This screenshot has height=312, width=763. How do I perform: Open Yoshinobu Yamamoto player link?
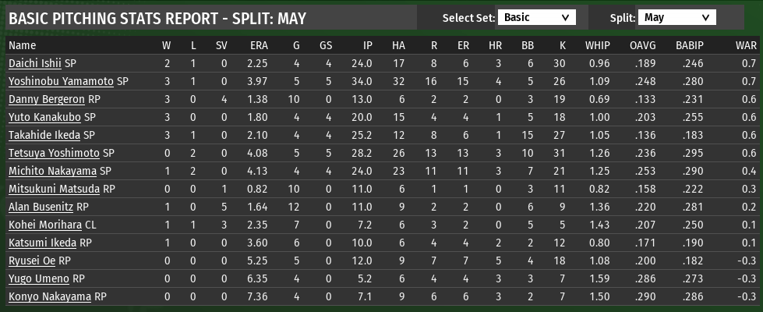[61, 81]
